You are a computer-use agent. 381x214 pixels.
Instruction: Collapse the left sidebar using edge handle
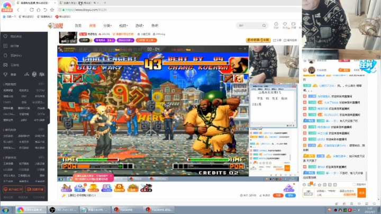point(48,117)
